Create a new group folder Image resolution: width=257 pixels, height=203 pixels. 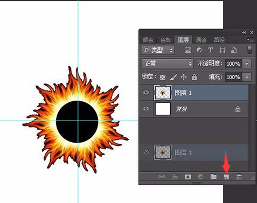[x=213, y=177]
